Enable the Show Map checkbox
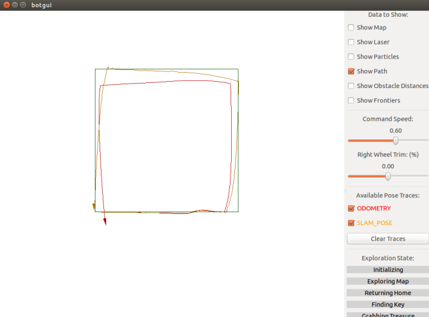This screenshot has height=317, width=429. coord(351,28)
